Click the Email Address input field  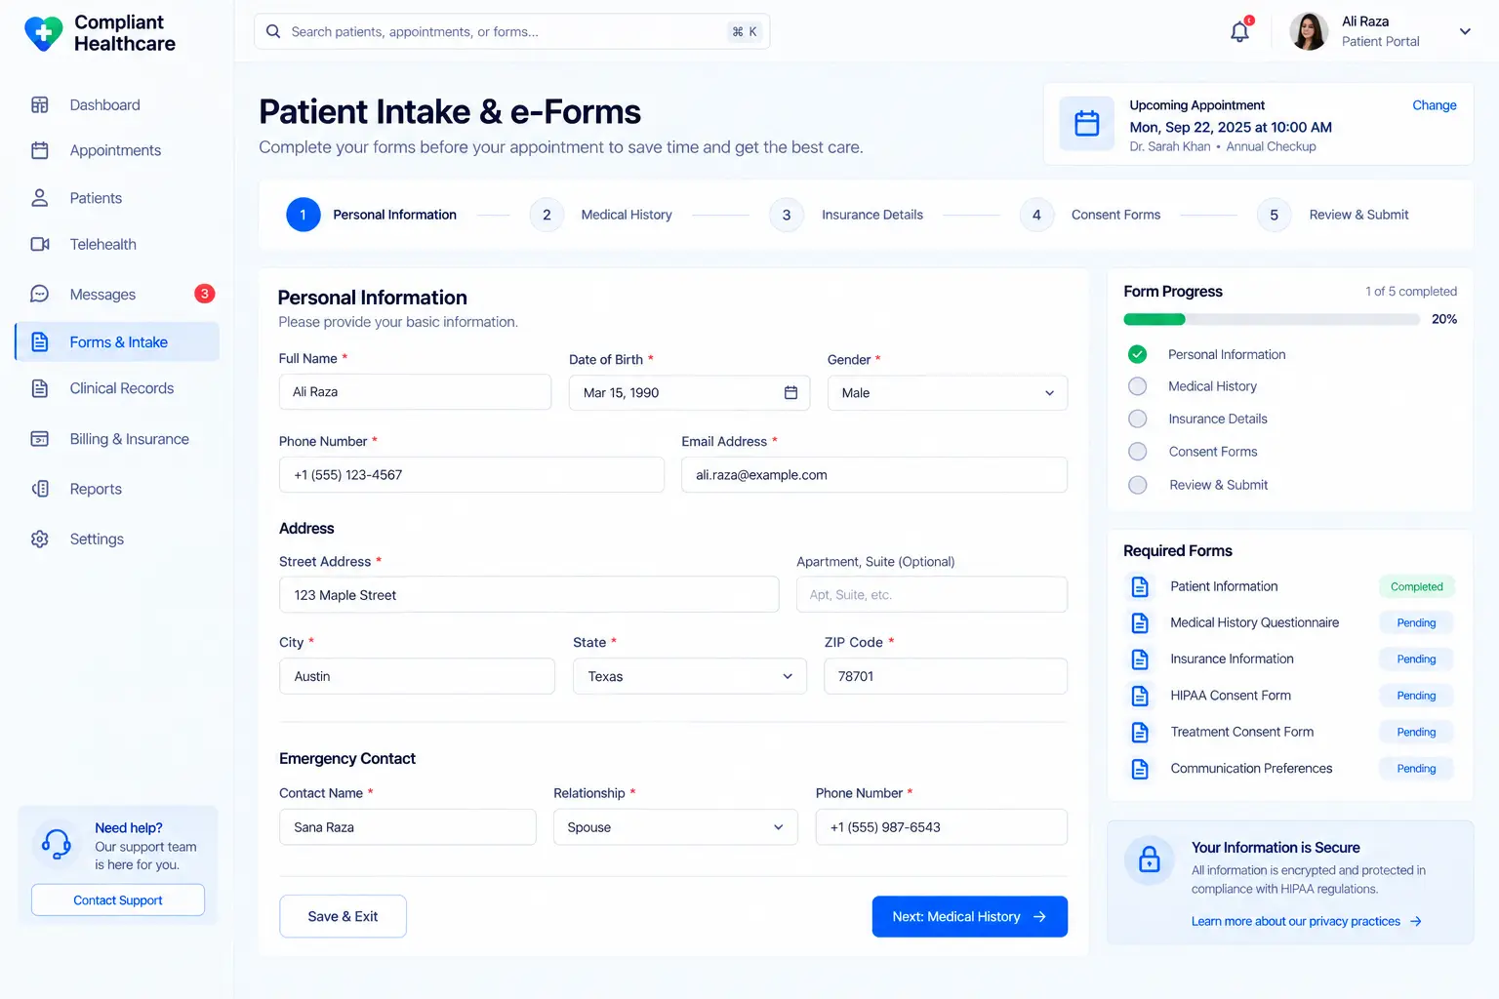click(x=874, y=475)
